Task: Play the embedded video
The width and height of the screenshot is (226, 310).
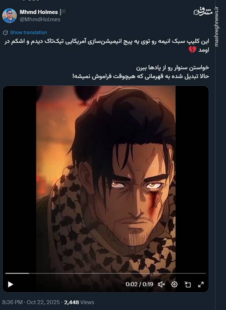Action: click(x=10, y=284)
